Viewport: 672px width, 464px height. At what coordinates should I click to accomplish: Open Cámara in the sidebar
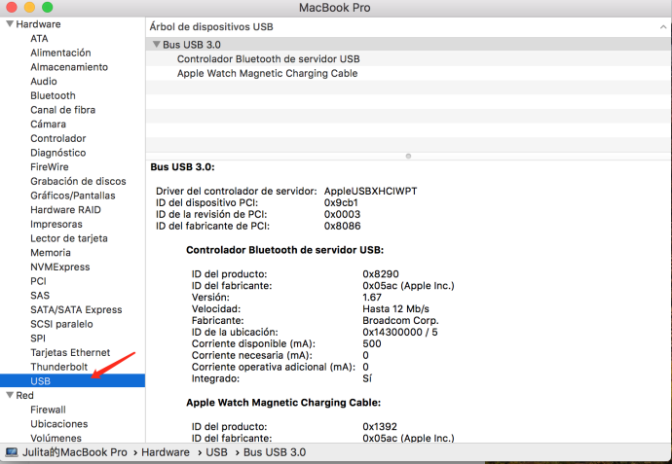point(48,125)
